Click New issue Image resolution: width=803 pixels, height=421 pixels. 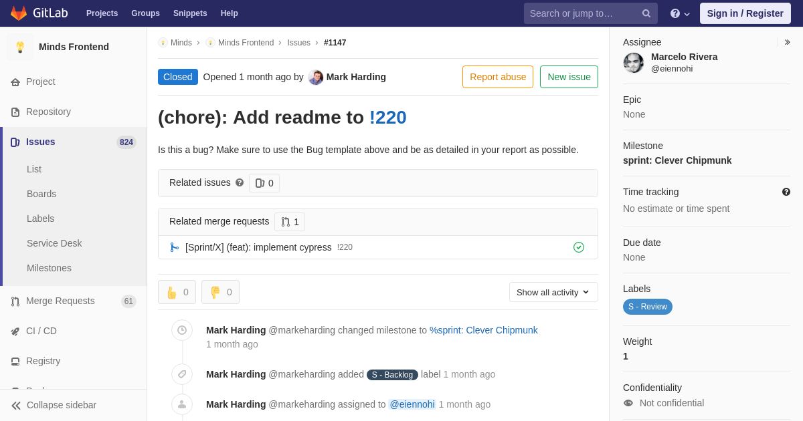point(569,77)
